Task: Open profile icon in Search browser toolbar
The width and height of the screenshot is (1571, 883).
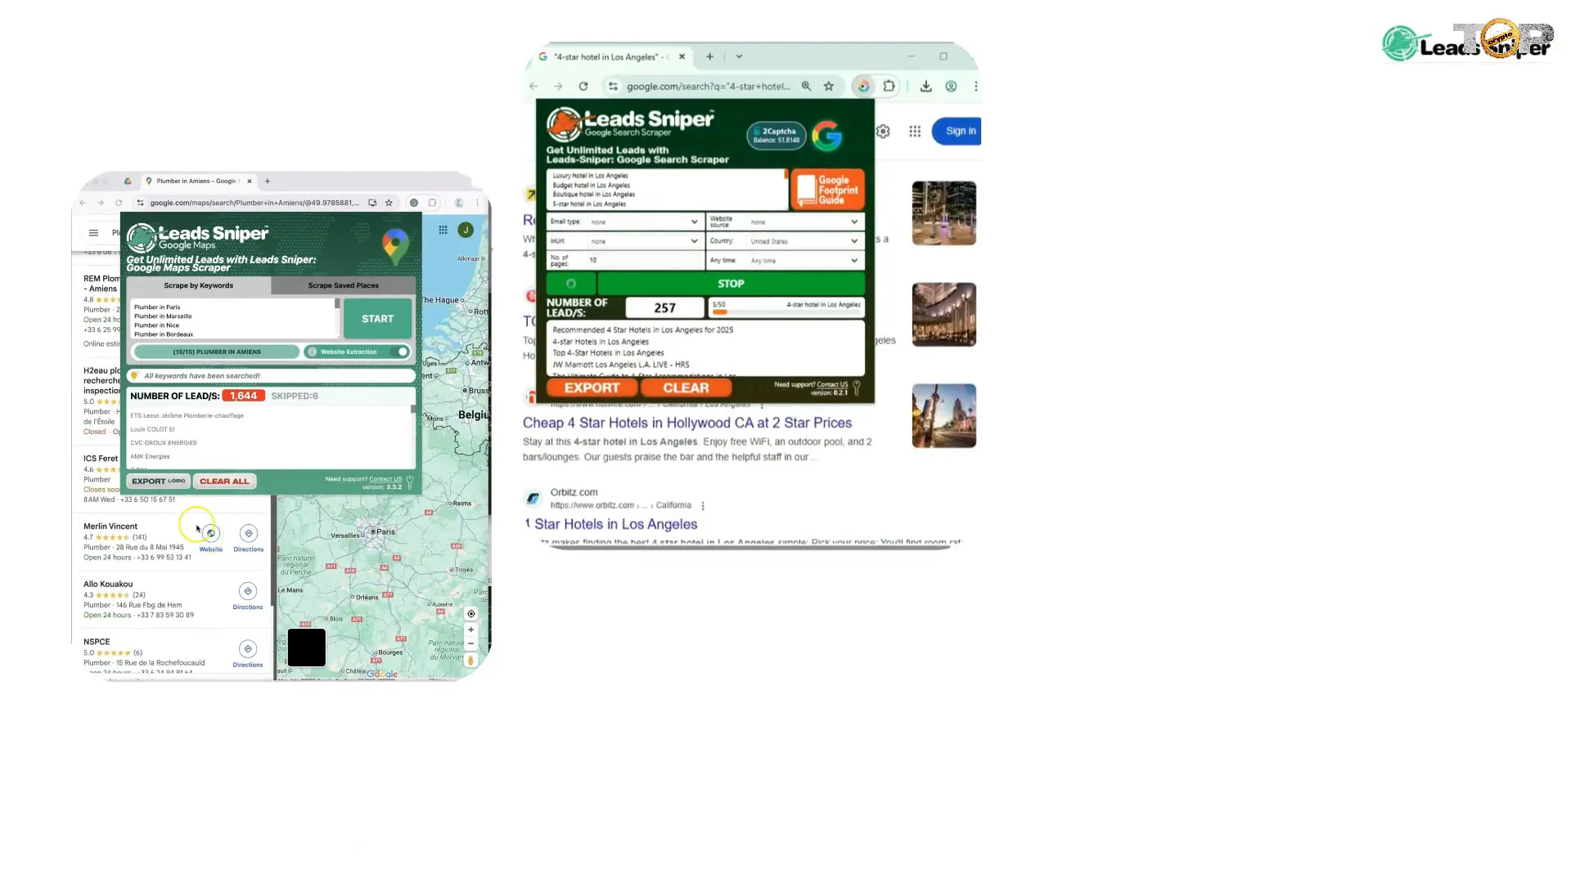Action: 951,86
